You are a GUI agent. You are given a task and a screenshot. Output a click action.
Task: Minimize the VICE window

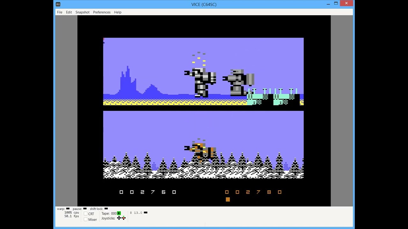click(328, 4)
